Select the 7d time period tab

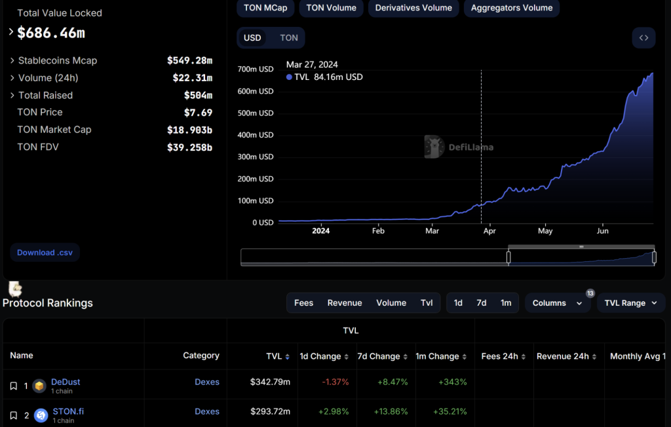coord(482,303)
